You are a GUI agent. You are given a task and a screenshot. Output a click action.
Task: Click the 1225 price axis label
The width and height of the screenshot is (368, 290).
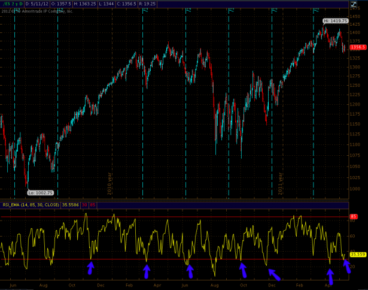pos(355,95)
